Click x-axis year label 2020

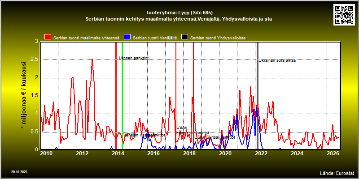pos(225,153)
